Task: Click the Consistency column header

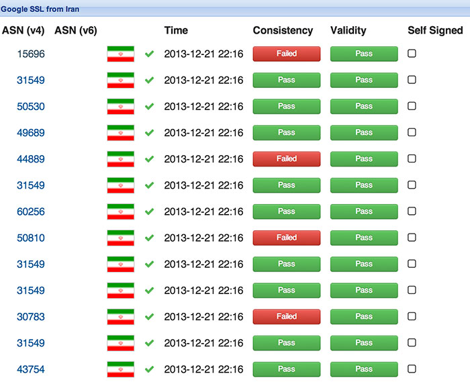Action: tap(283, 31)
